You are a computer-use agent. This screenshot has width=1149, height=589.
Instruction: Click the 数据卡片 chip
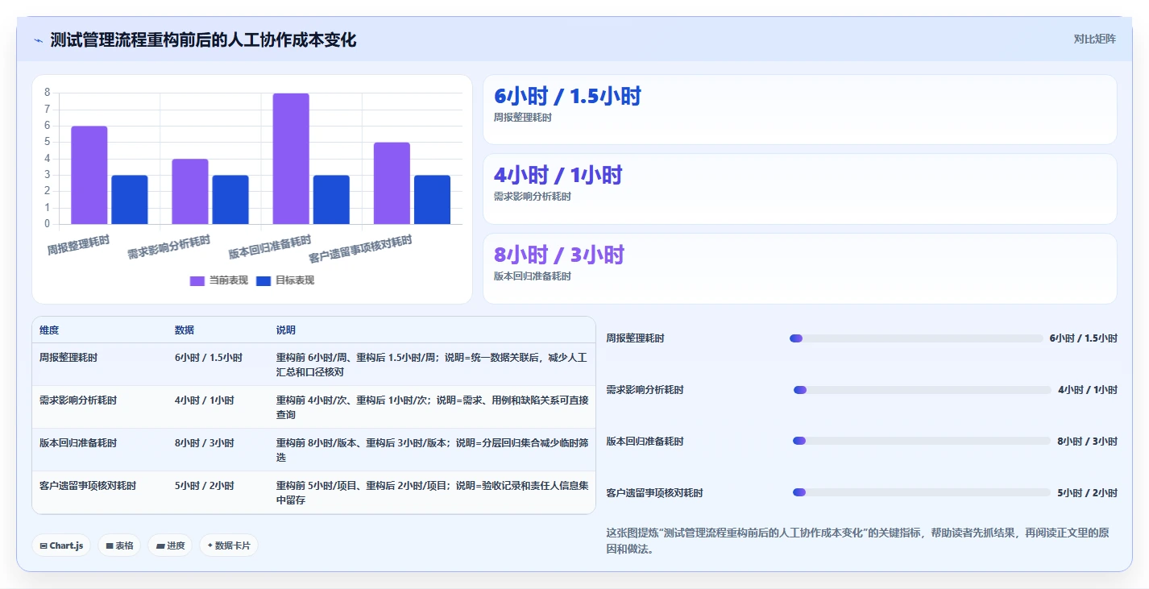pyautogui.click(x=229, y=545)
